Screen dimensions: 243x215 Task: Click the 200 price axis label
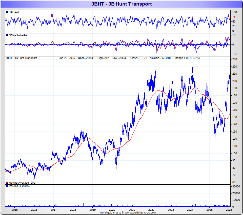click(235, 81)
